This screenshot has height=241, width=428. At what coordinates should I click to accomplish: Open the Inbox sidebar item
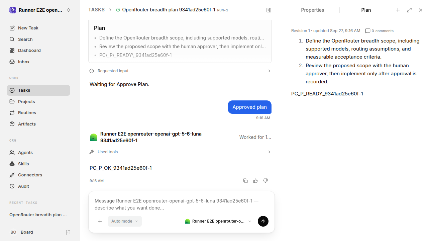38,62
